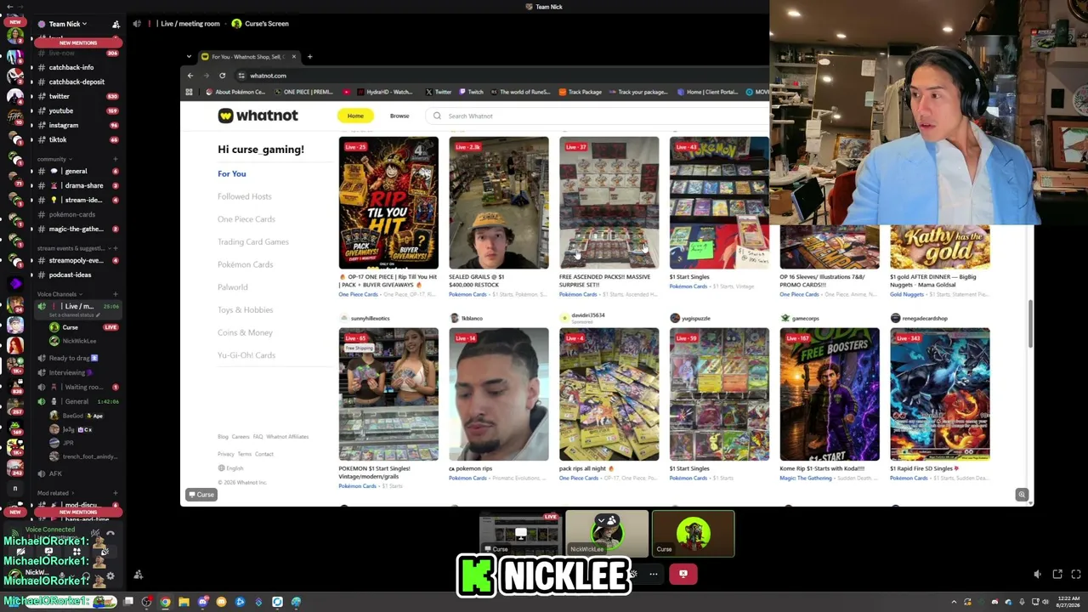Select 'Trading Card Games' category
The width and height of the screenshot is (1088, 612).
(x=253, y=241)
